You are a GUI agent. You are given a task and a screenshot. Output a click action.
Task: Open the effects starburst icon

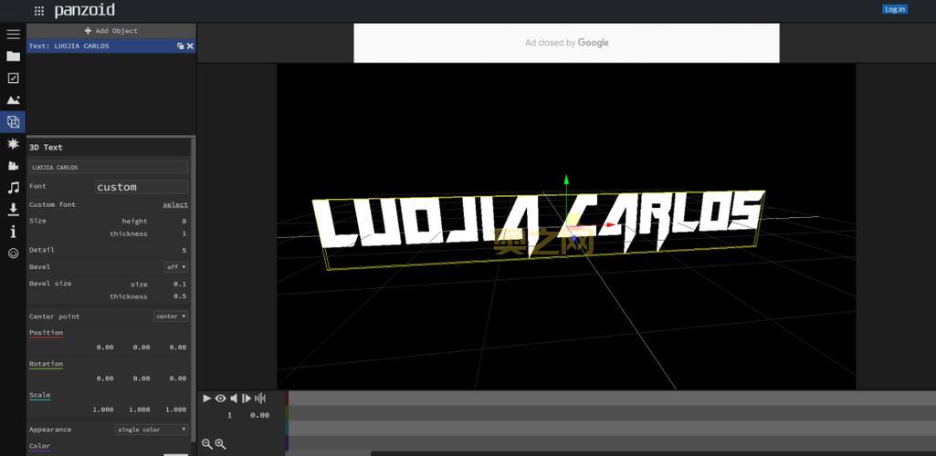point(13,144)
